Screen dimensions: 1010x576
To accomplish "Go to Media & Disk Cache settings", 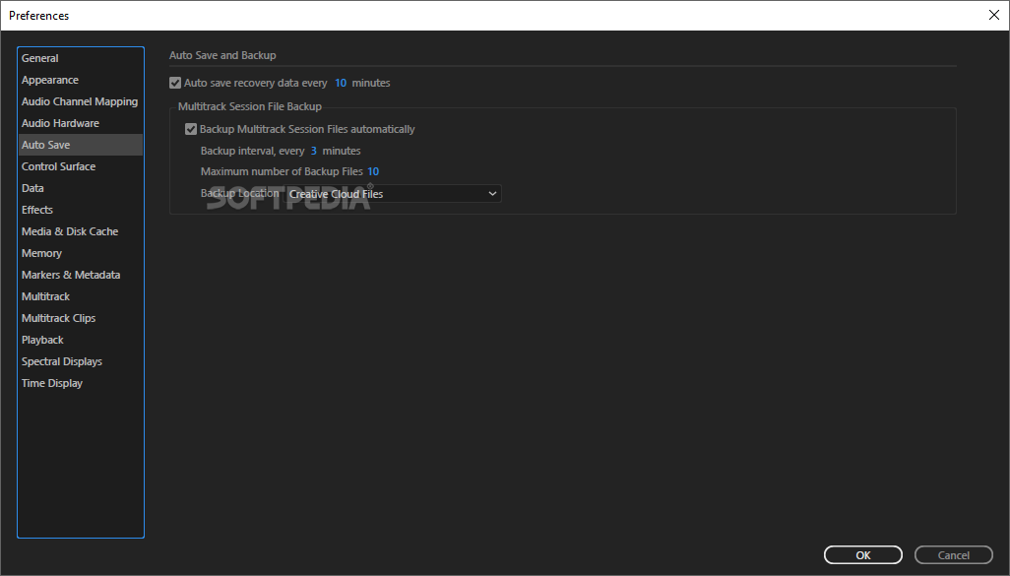I will (x=81, y=231).
